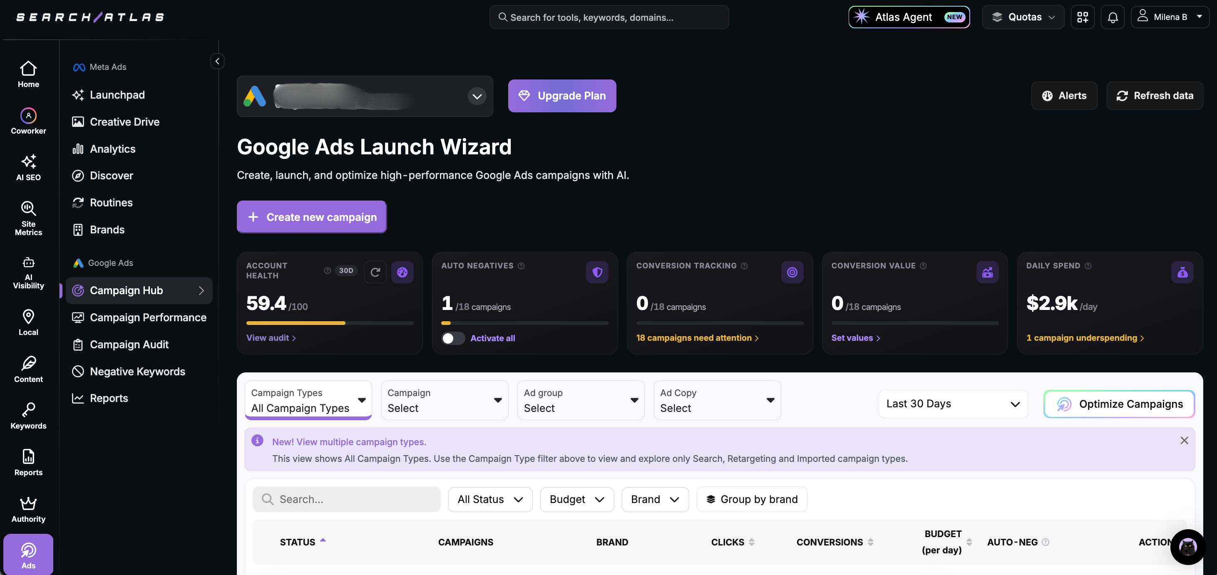Viewport: 1217px width, 575px height.
Task: Open the Campaign select dropdown
Action: click(445, 400)
